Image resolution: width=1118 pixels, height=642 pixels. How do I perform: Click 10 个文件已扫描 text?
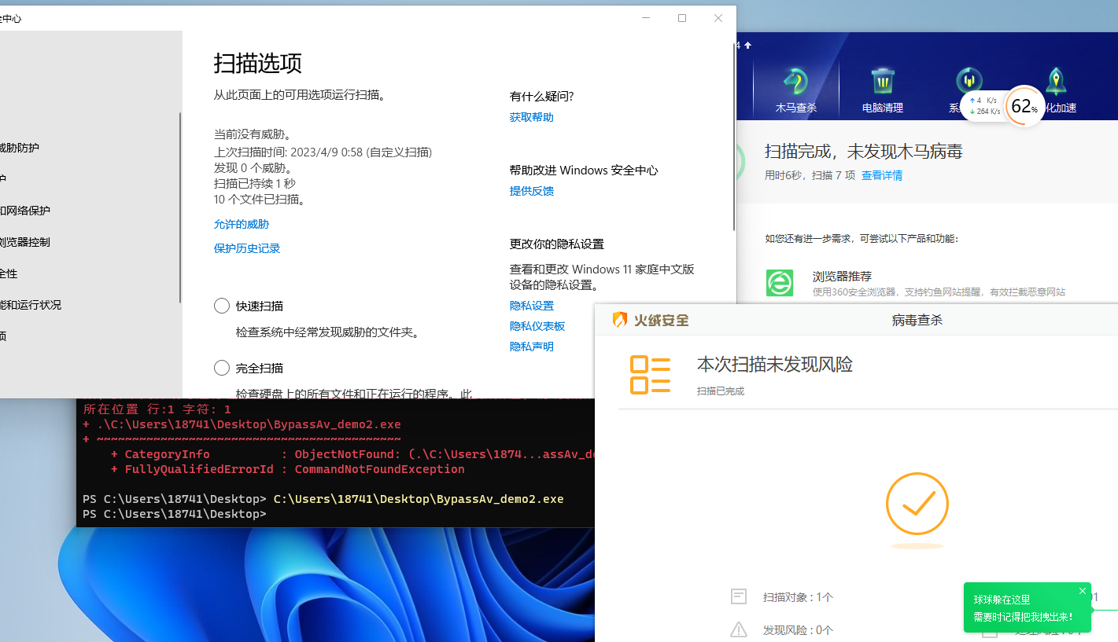[260, 200]
